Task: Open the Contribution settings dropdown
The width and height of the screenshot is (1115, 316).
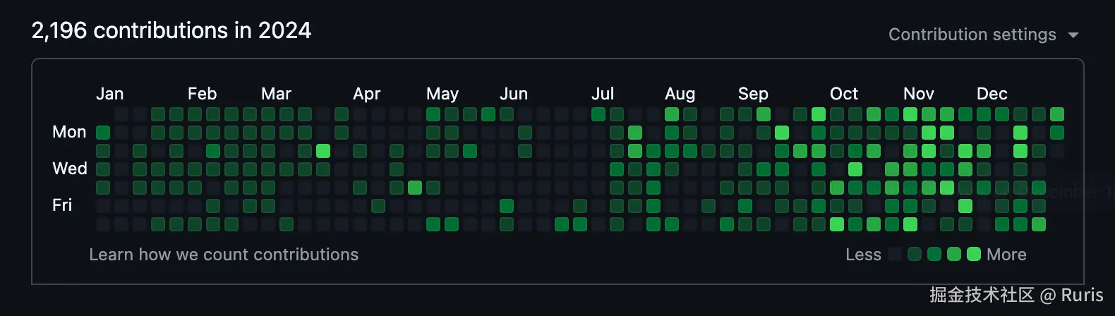Action: (x=972, y=35)
